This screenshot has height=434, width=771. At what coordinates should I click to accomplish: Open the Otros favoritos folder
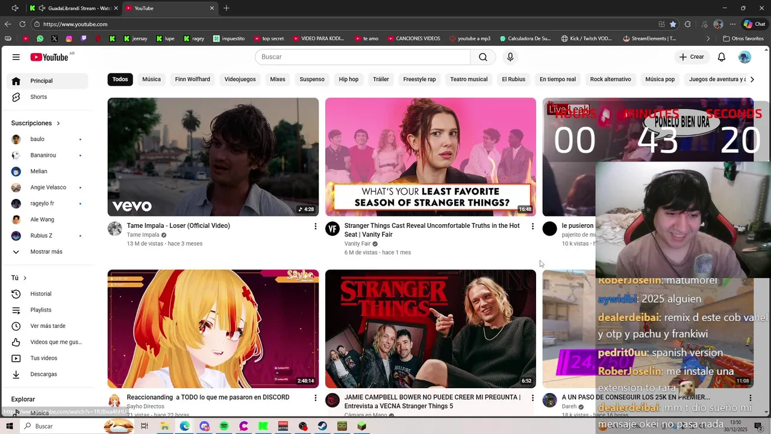[x=743, y=39]
